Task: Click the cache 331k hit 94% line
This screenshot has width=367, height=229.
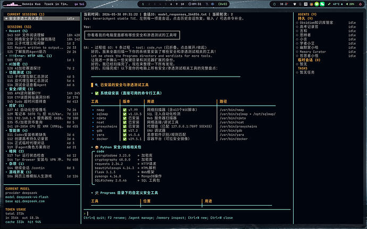Action: (x=23, y=222)
